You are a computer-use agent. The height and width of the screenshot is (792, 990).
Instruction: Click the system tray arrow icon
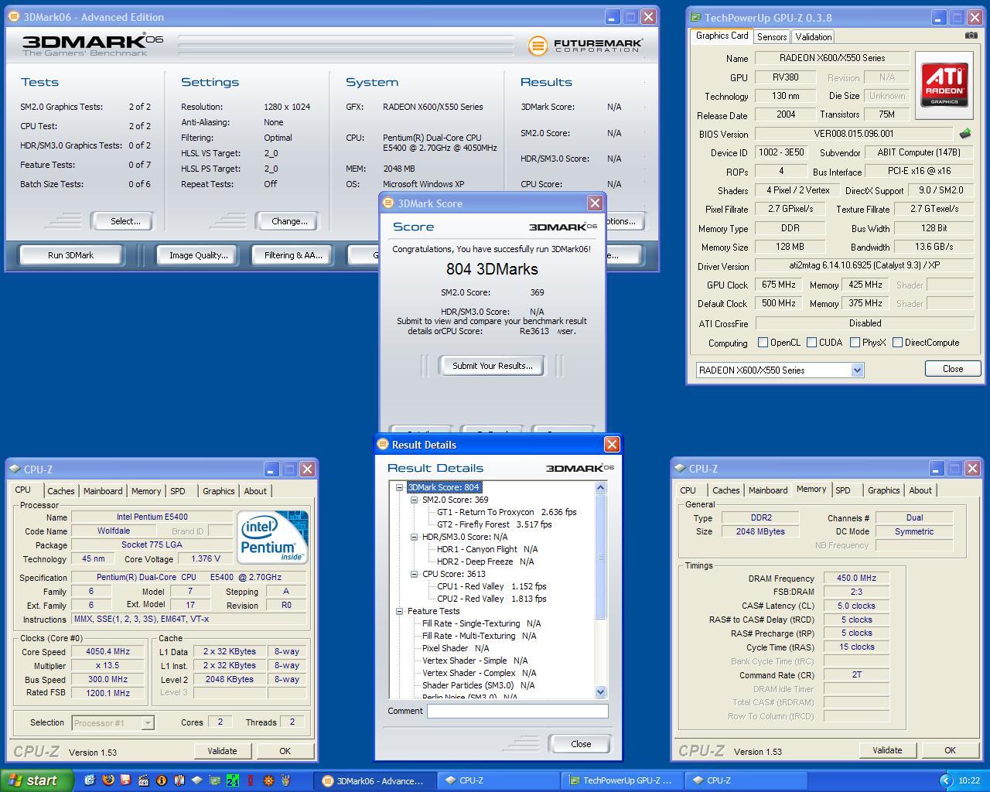point(944,780)
